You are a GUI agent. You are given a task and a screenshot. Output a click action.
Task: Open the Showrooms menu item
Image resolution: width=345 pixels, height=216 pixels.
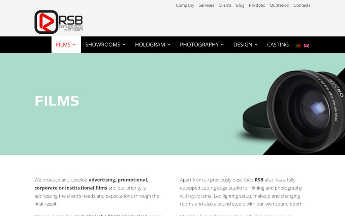point(103,45)
